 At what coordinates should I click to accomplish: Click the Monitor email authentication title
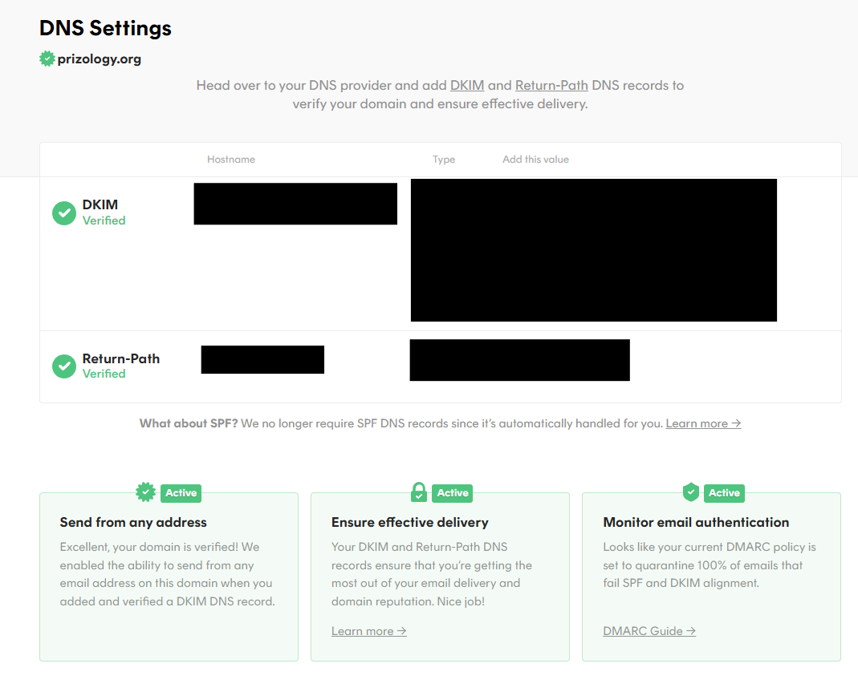tap(696, 522)
